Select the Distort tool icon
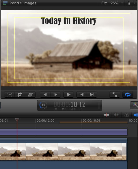 point(30,95)
